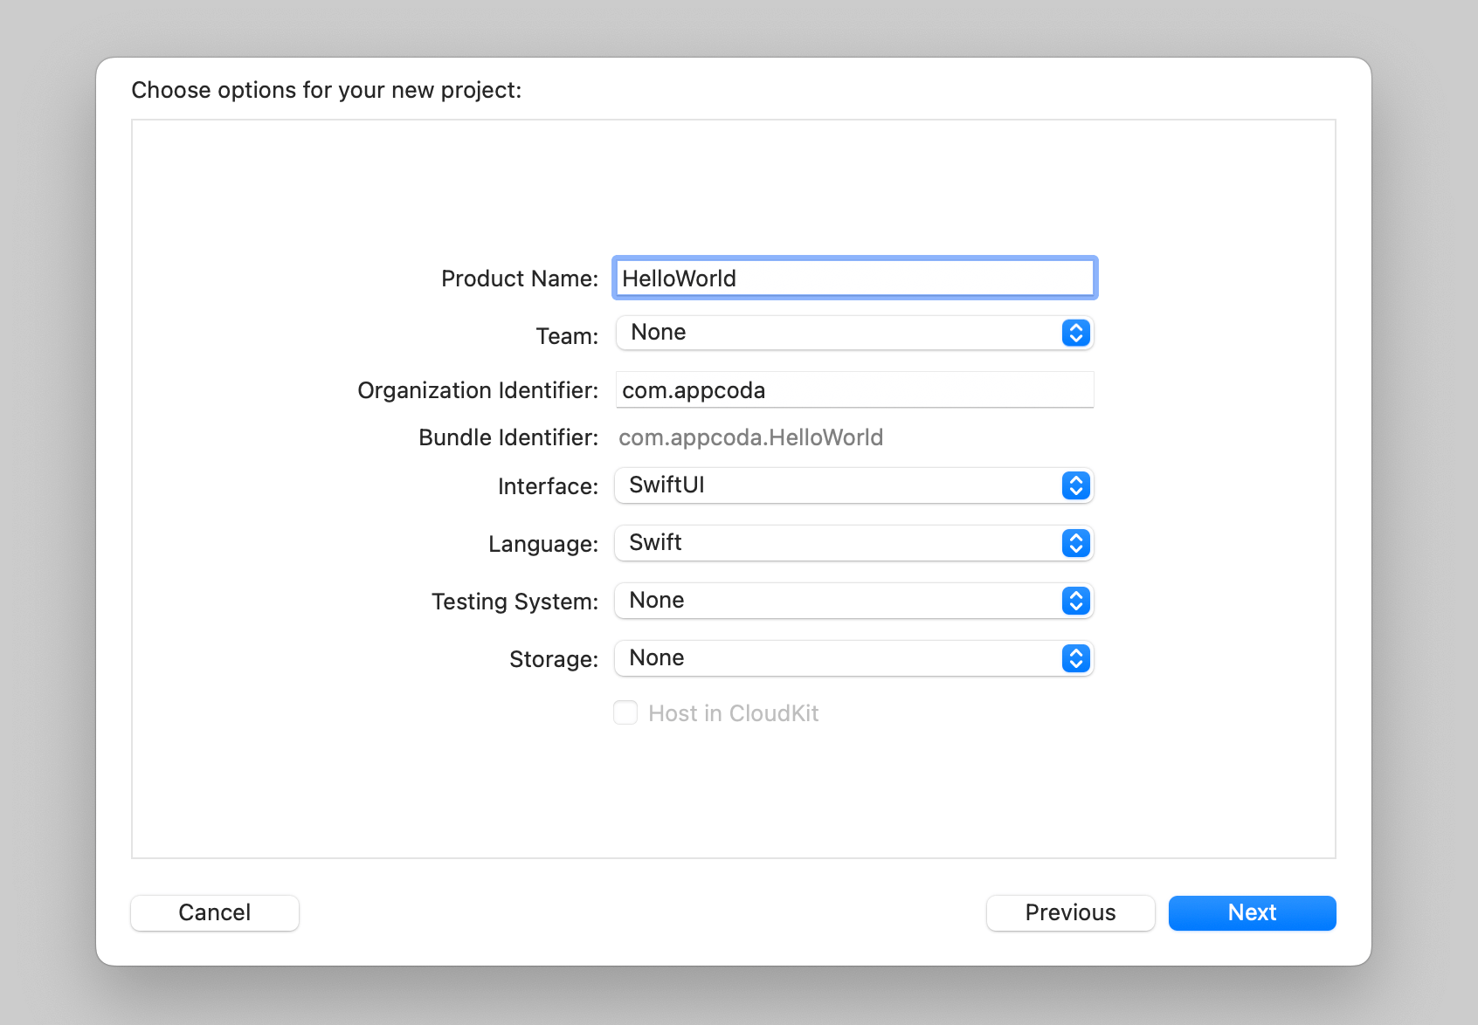This screenshot has height=1025, width=1478.
Task: Click the Language popup chevron icon
Action: pyautogui.click(x=1075, y=543)
